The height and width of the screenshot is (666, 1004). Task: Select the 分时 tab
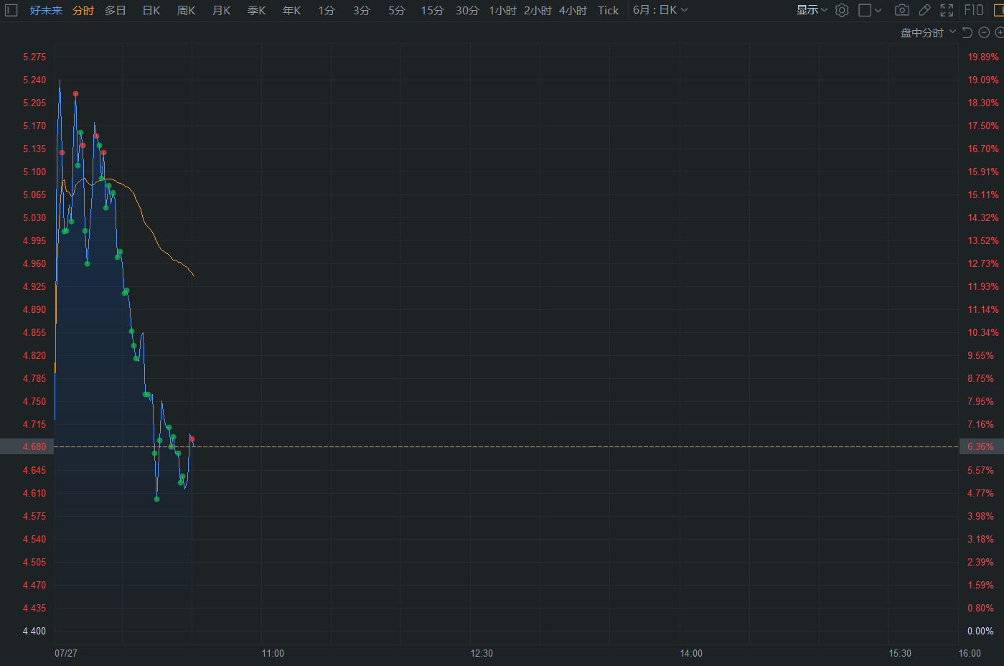coord(83,11)
